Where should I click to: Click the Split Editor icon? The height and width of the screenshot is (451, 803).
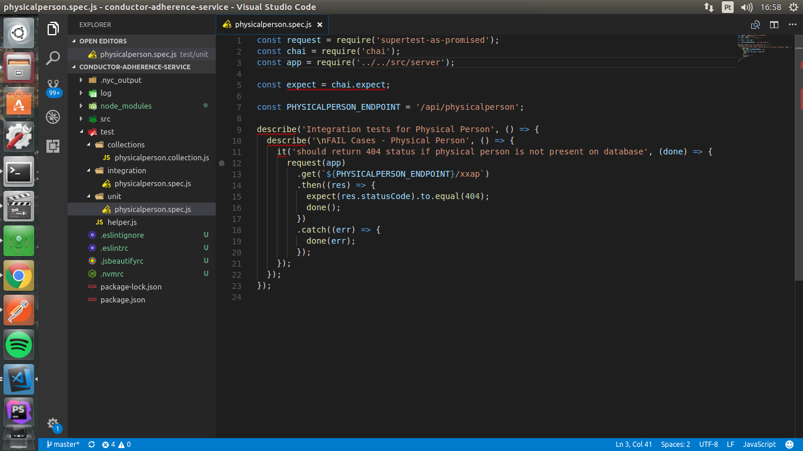pyautogui.click(x=774, y=25)
